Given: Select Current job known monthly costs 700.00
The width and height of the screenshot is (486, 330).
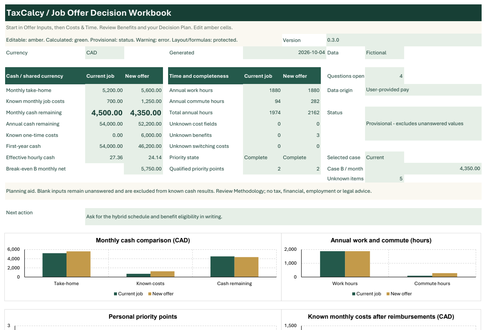Looking at the screenshot, I should (x=105, y=101).
